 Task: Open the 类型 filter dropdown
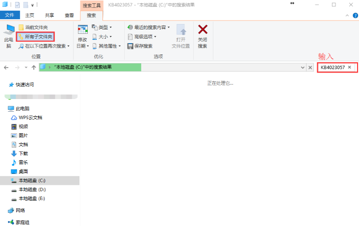click(x=102, y=27)
